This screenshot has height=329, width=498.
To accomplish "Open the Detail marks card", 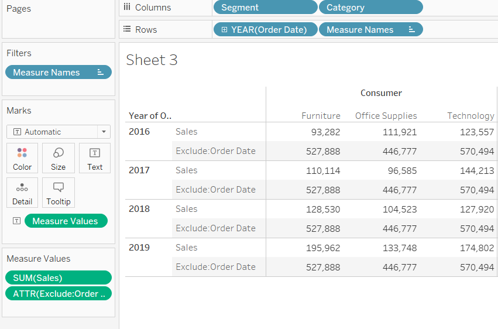I will [22, 193].
